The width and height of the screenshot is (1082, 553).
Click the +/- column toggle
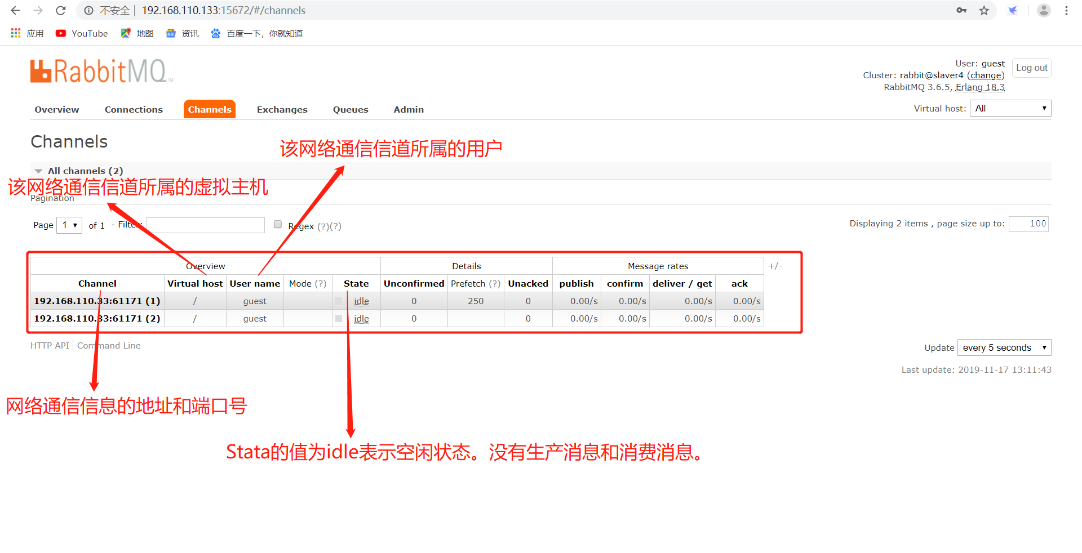(x=775, y=265)
